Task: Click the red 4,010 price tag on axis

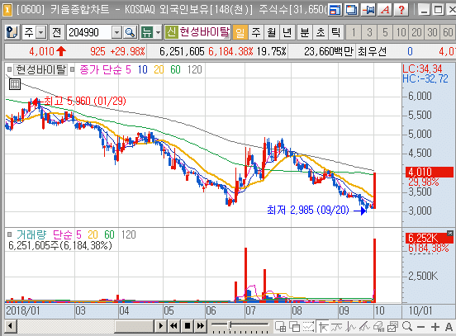Action: pos(430,172)
